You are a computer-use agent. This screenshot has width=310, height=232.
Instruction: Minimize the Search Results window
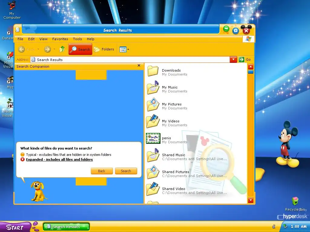click(226, 29)
